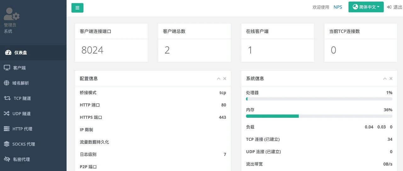The image size is (403, 171).
Task: Close the 系统信息 panel
Action: click(x=391, y=79)
